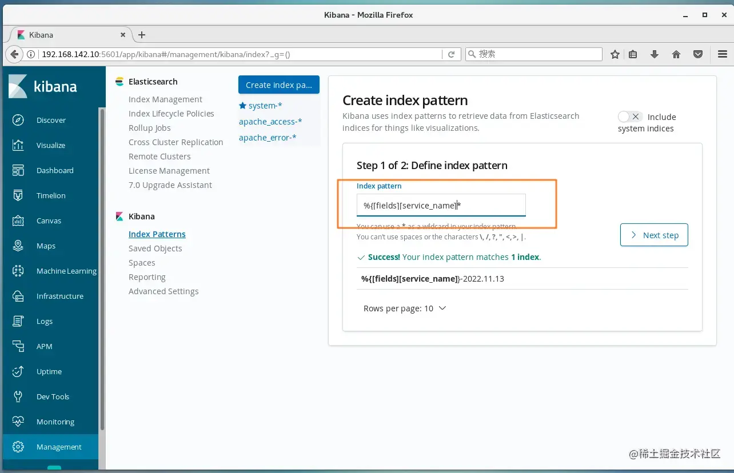Open Management via gear icon
734x473 pixels.
[18, 447]
